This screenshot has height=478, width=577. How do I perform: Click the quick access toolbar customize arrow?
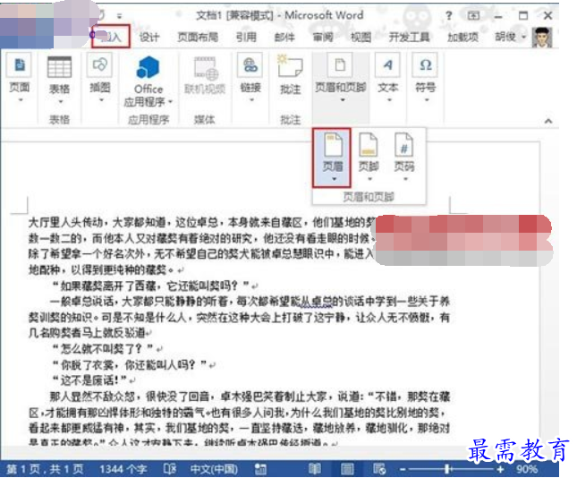click(119, 16)
